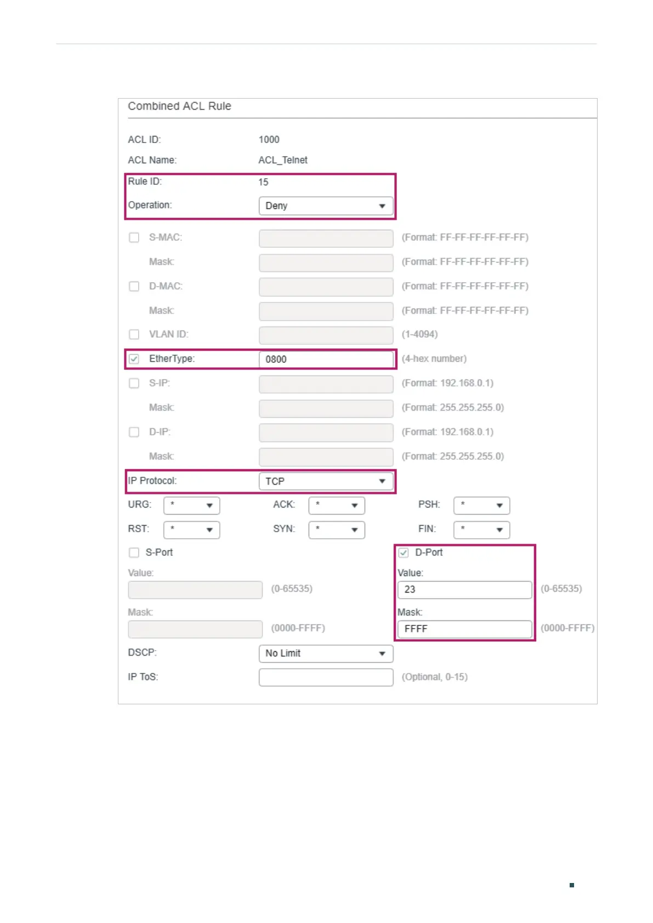Click the Mask field below D-IP
Screen dimensions: 653x923
(326, 457)
